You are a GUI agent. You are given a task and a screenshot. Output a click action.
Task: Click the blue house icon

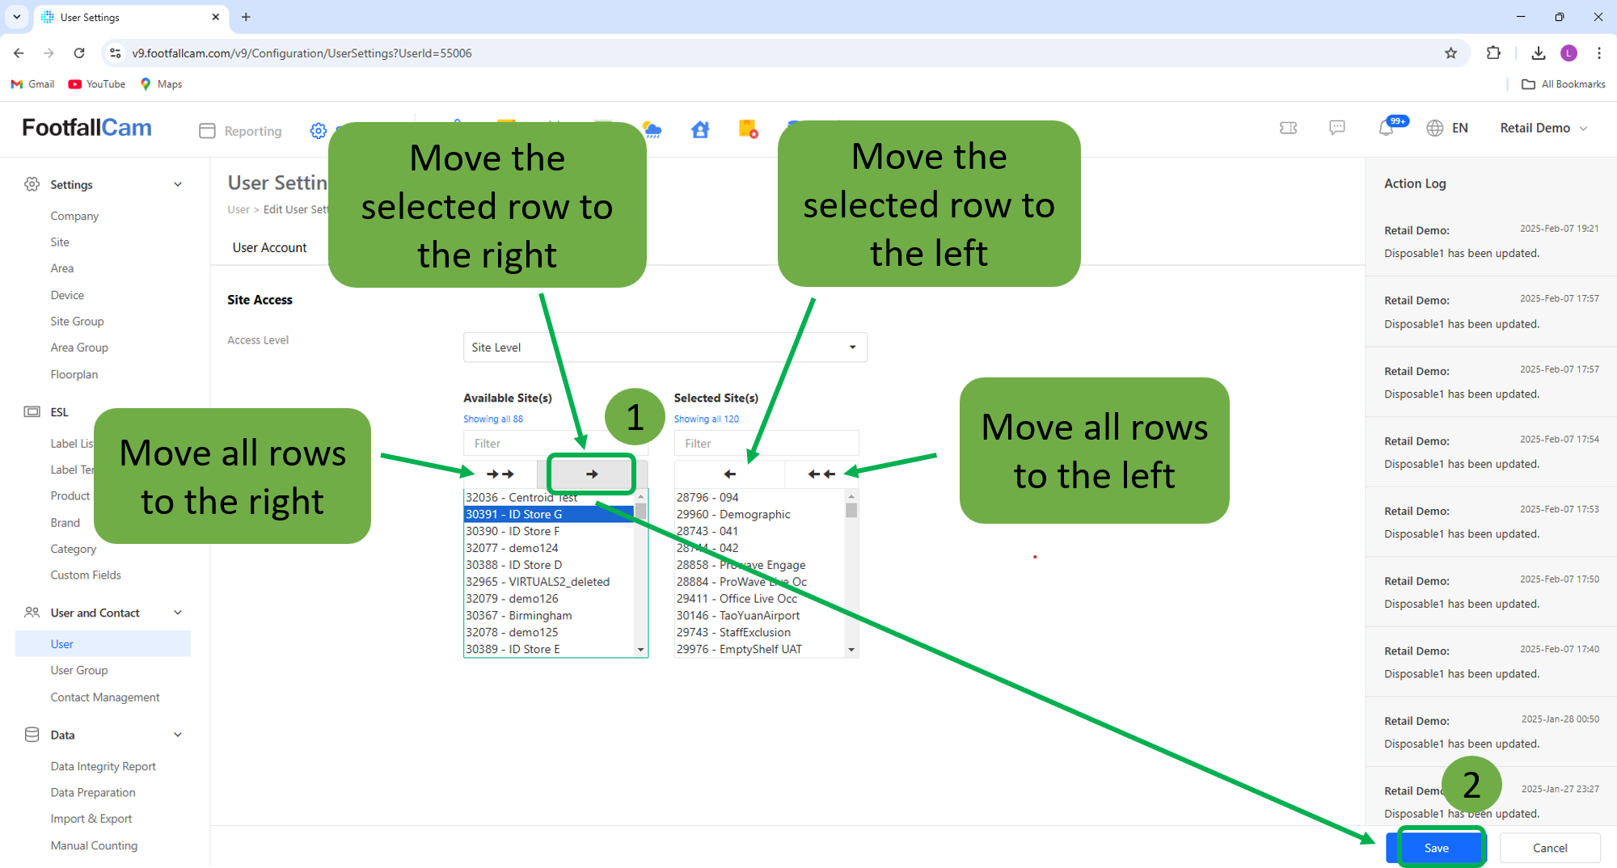tap(700, 130)
